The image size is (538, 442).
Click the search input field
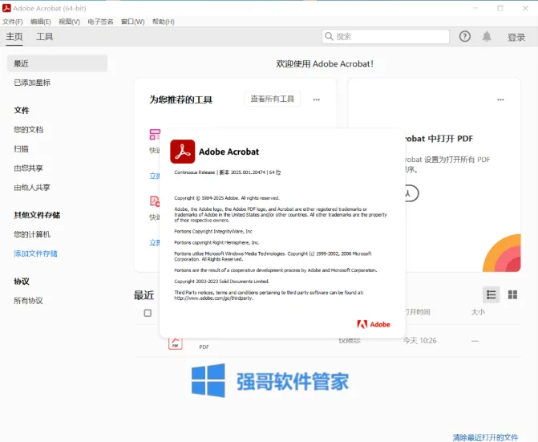386,36
